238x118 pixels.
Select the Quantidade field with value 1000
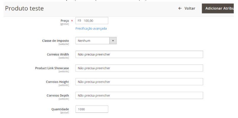click(x=92, y=109)
